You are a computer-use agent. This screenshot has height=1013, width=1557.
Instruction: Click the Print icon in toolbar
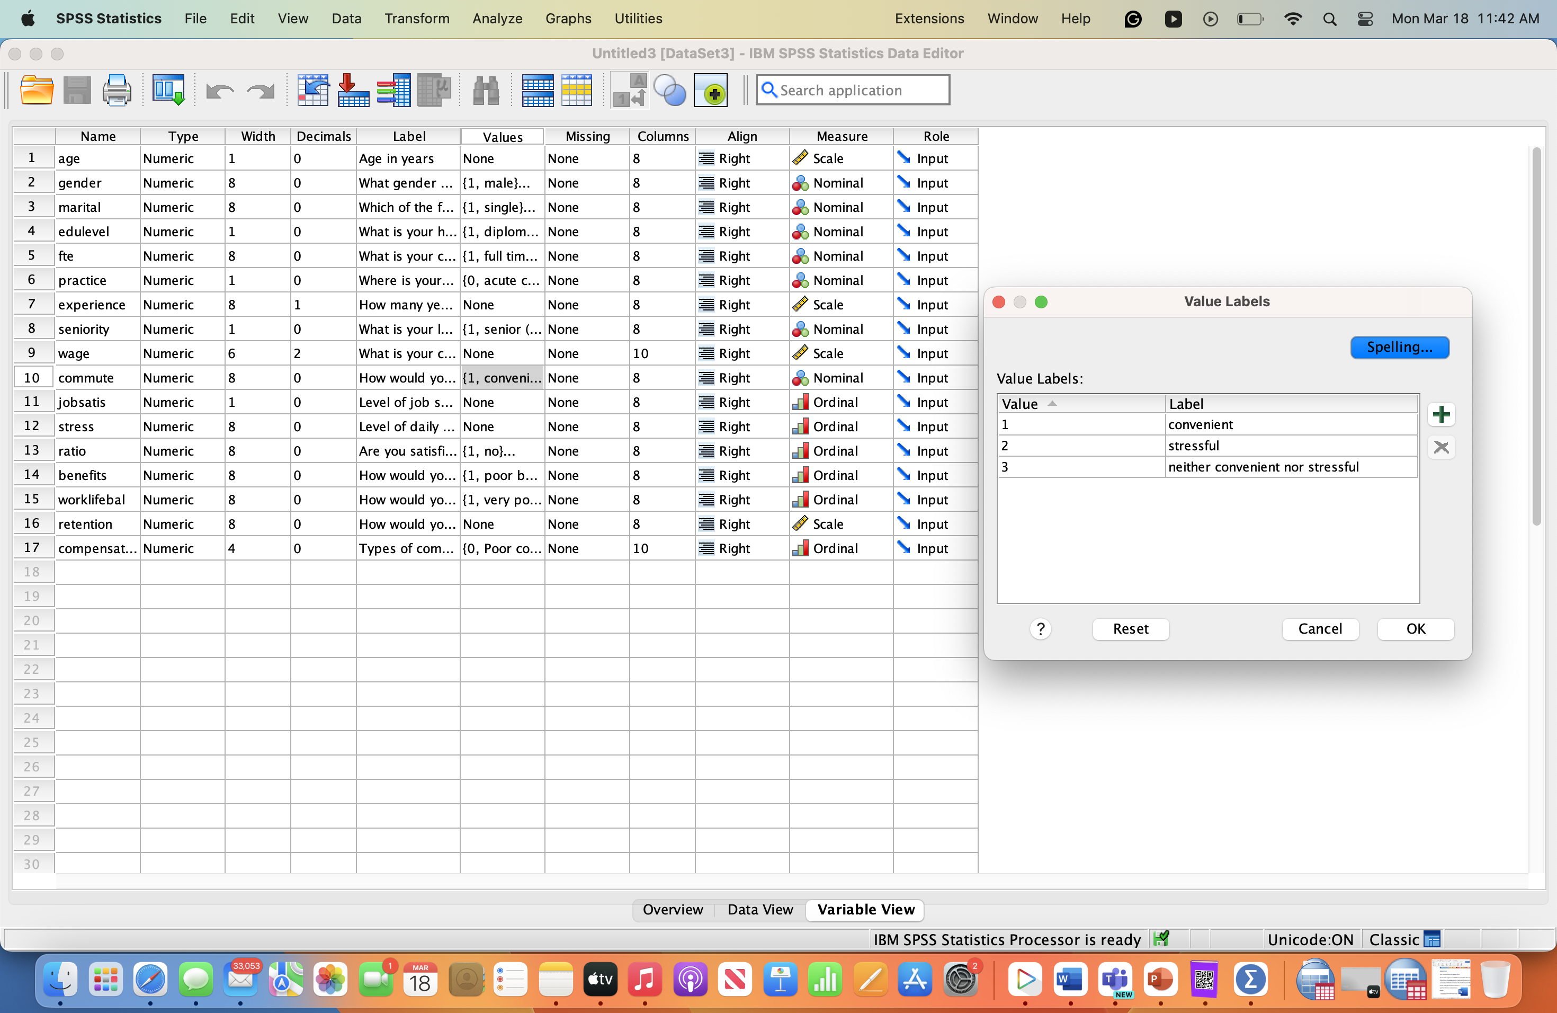point(117,90)
